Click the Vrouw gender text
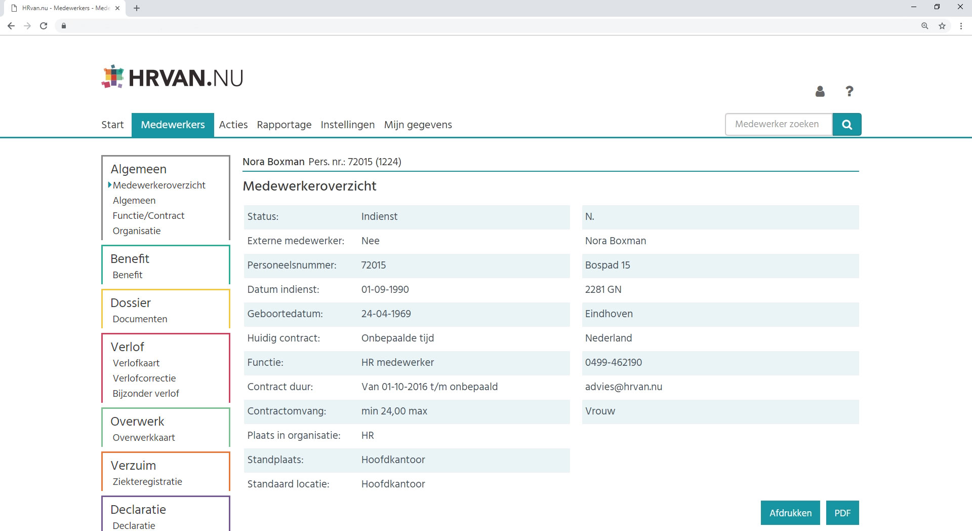The height and width of the screenshot is (531, 972). pyautogui.click(x=600, y=411)
